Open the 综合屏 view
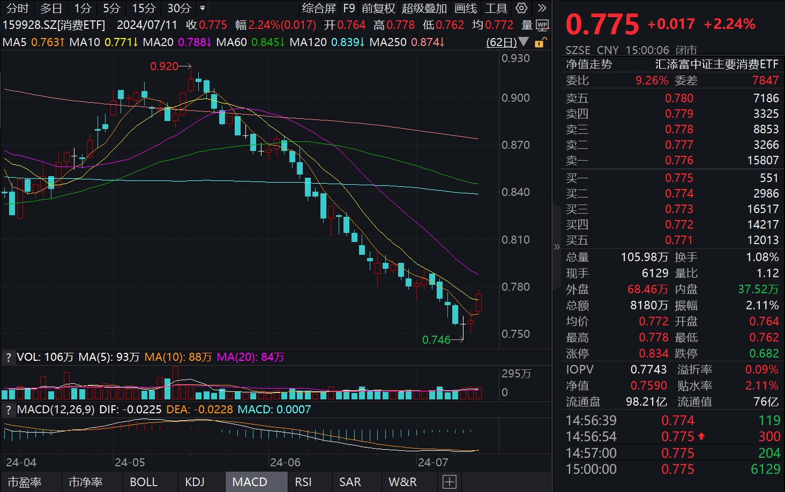Image resolution: width=785 pixels, height=492 pixels. 319,8
